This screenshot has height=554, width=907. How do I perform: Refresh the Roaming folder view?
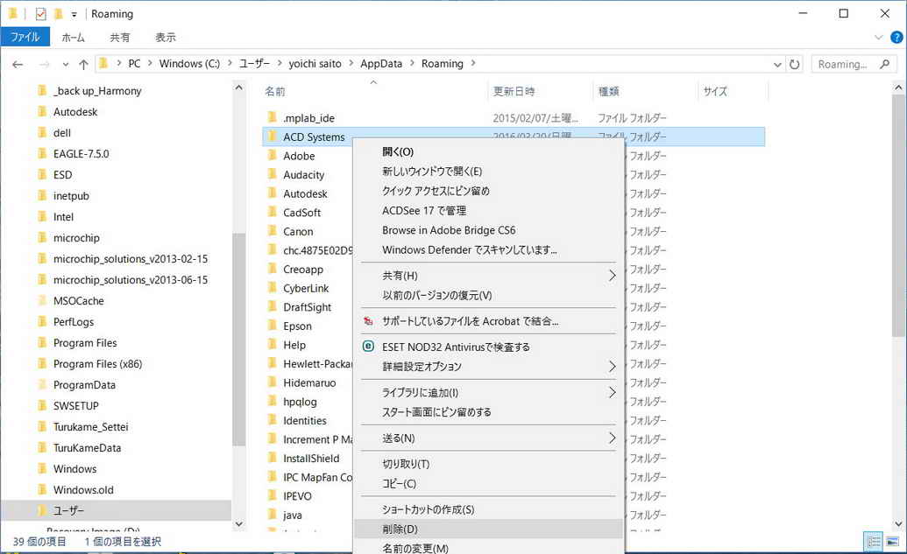[x=795, y=64]
